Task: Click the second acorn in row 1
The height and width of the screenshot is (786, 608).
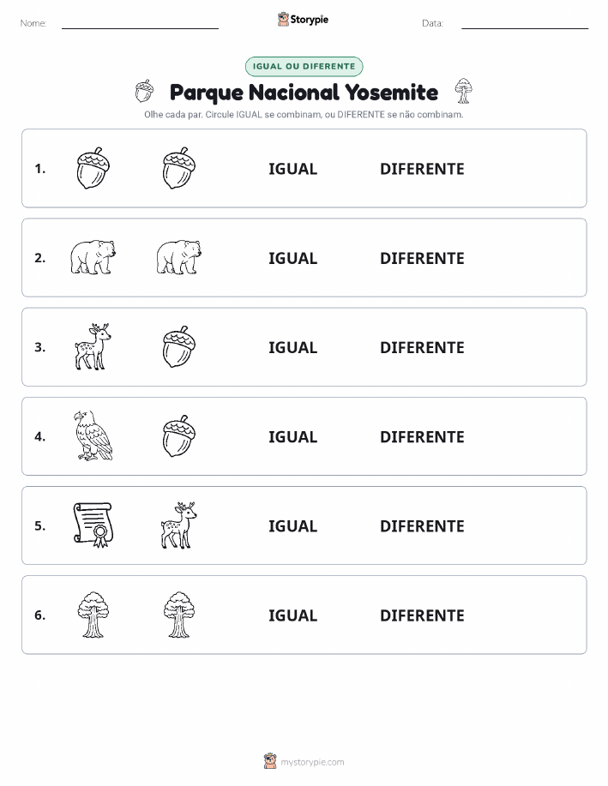Action: 179,168
